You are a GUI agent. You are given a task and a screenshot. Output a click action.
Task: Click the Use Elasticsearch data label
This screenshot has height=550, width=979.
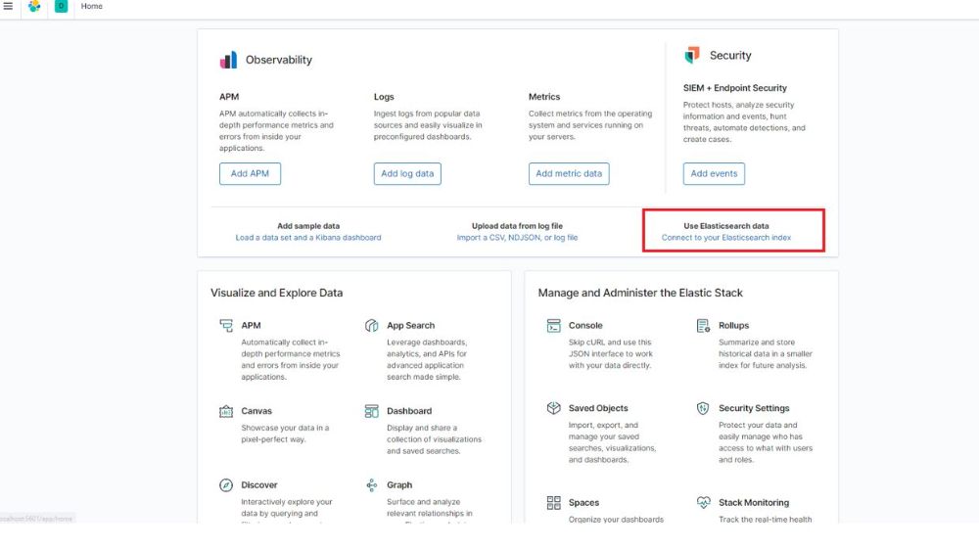[x=726, y=226]
